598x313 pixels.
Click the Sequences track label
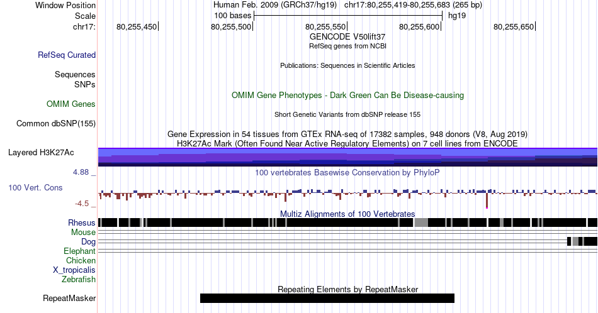point(75,74)
